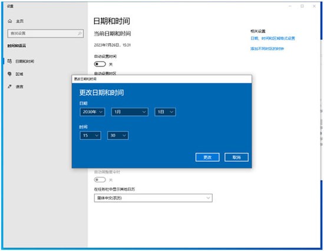Toggle the automatic time setting switch

point(100,64)
